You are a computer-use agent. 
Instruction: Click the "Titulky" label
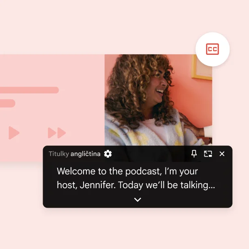pyautogui.click(x=59, y=154)
